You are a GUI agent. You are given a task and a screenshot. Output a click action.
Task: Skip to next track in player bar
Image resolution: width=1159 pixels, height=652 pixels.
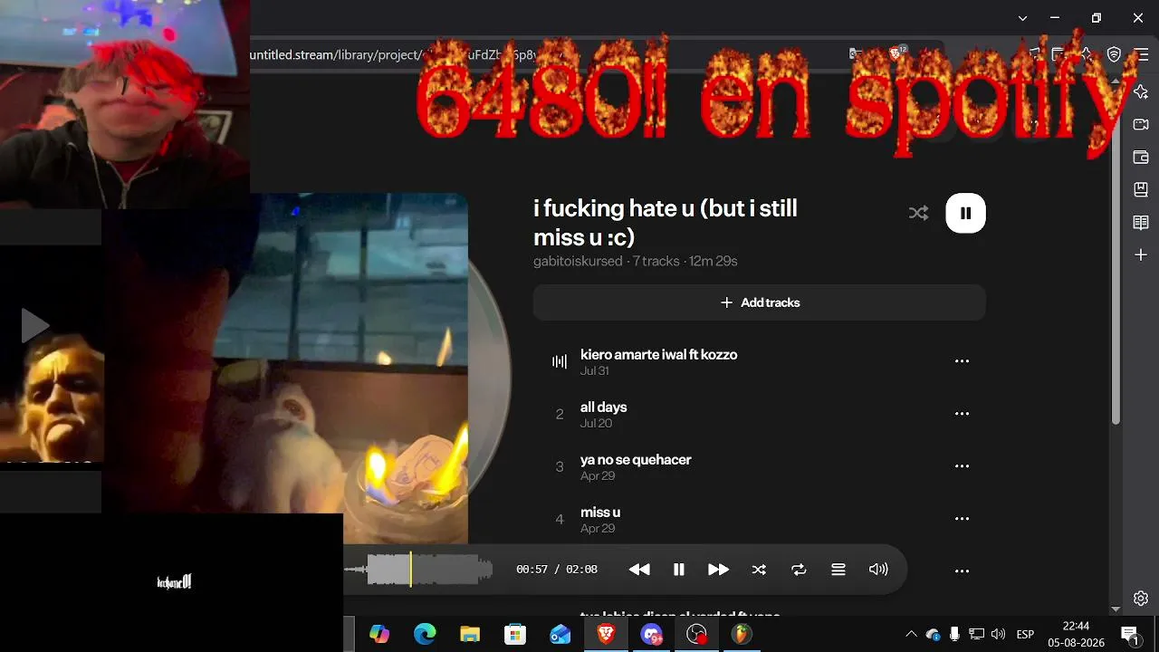coord(718,570)
